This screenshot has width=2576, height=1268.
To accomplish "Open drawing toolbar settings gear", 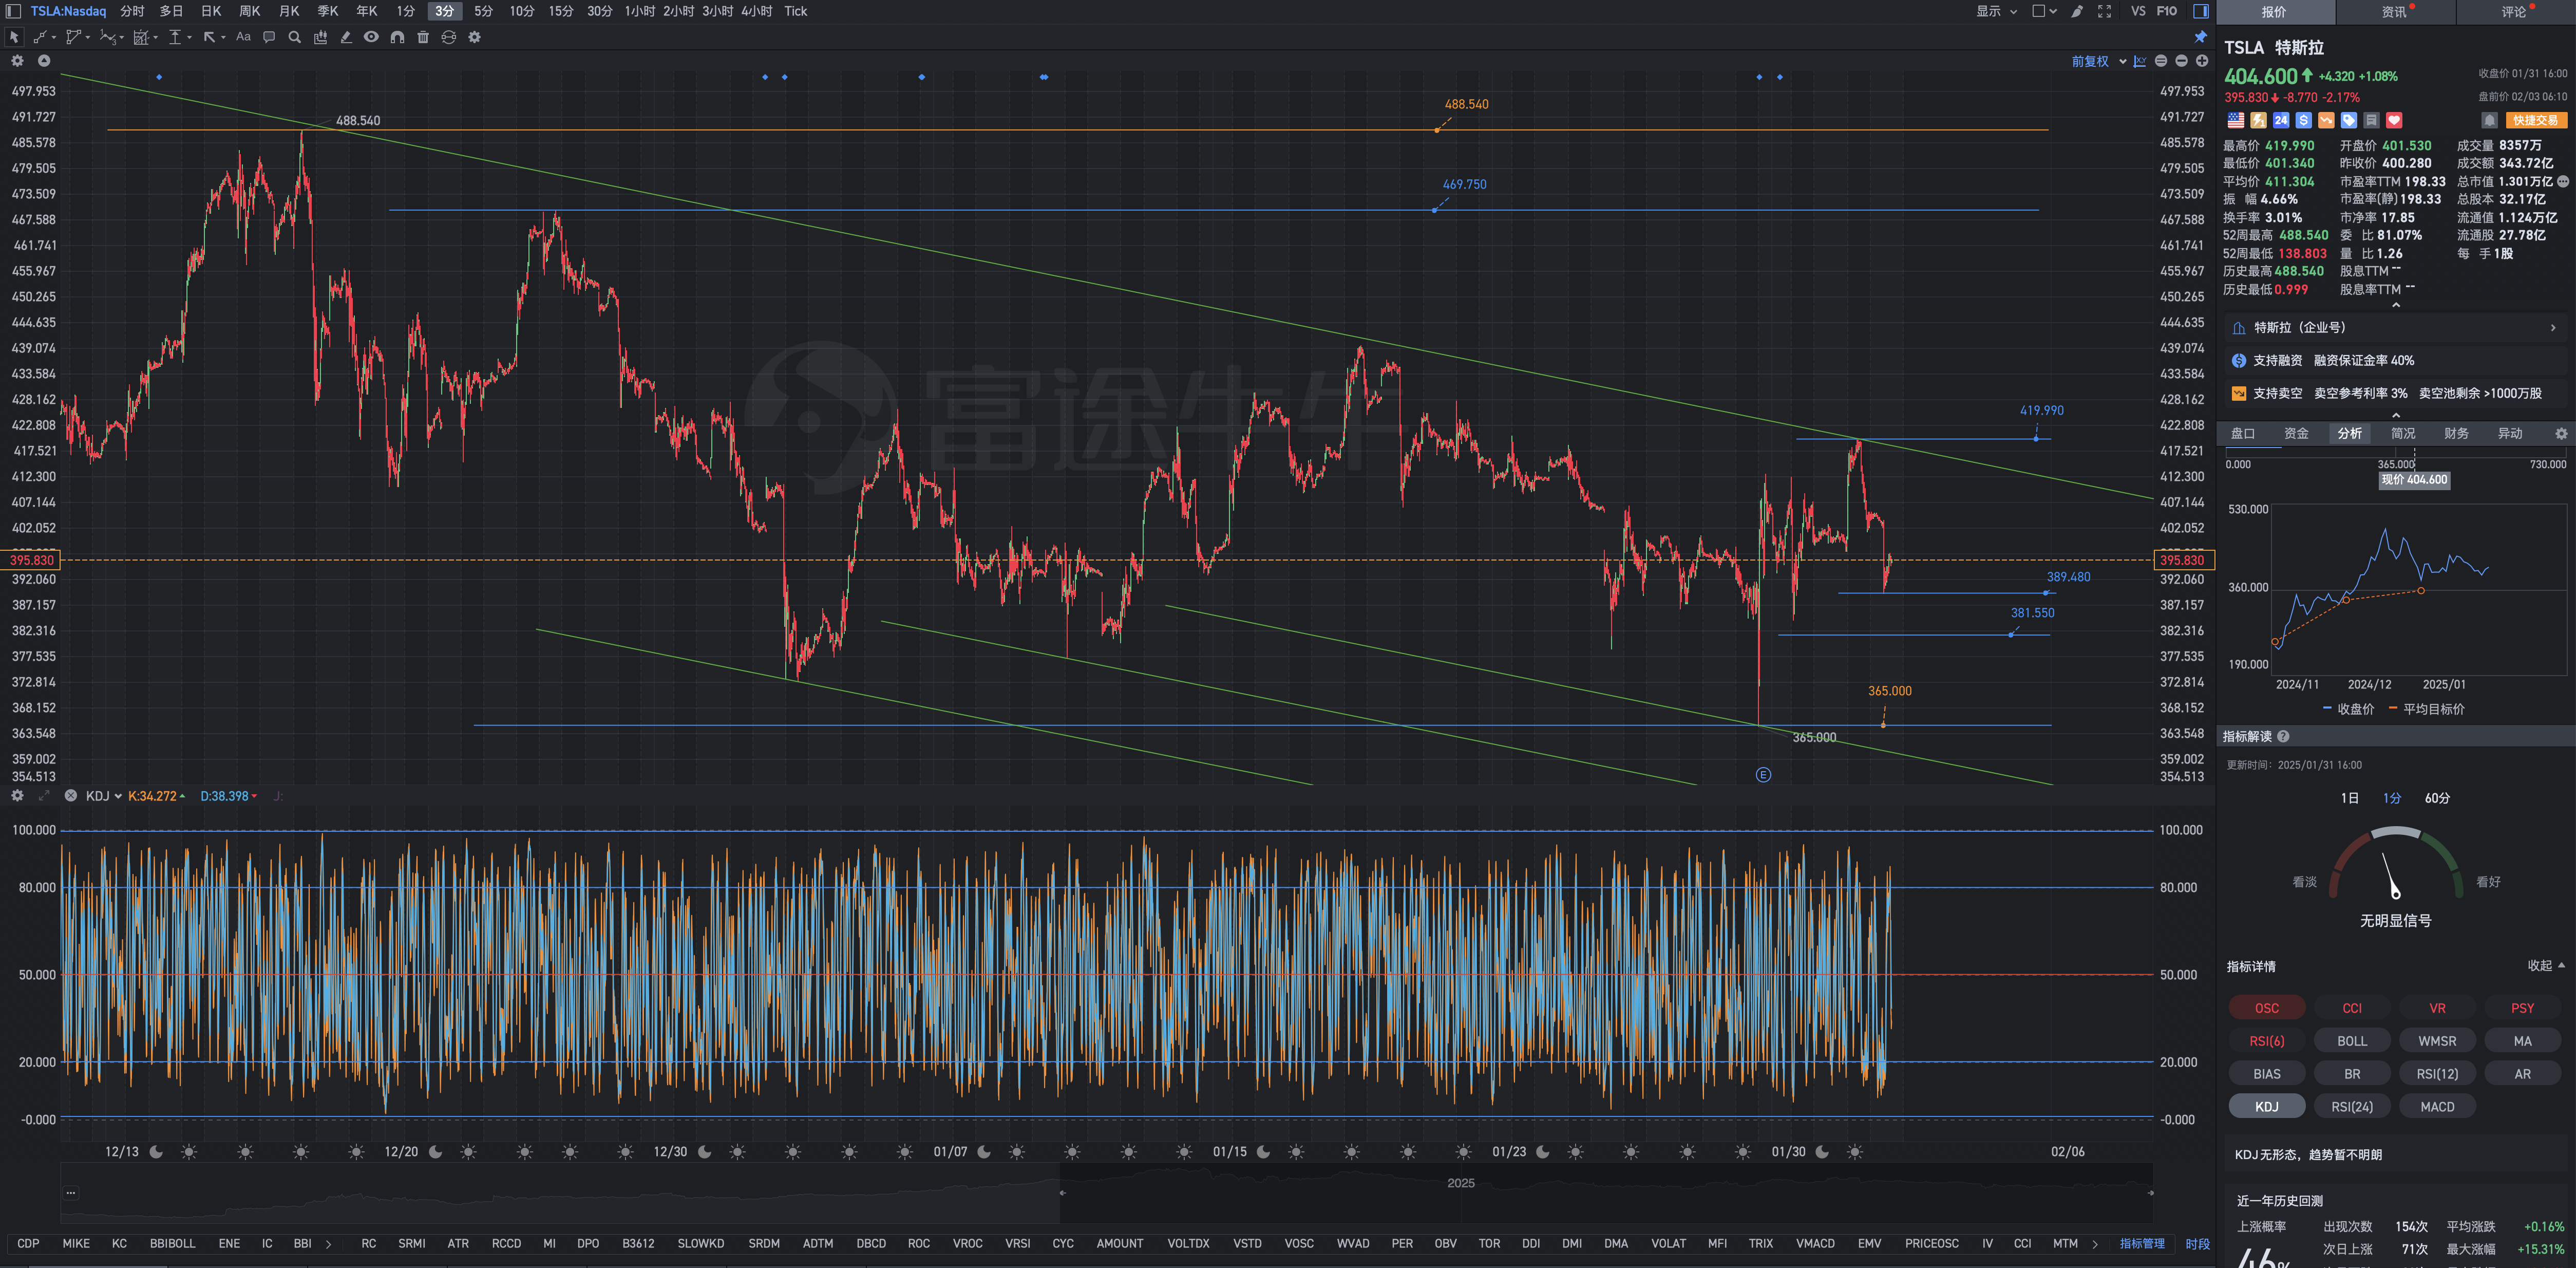I will click(475, 37).
